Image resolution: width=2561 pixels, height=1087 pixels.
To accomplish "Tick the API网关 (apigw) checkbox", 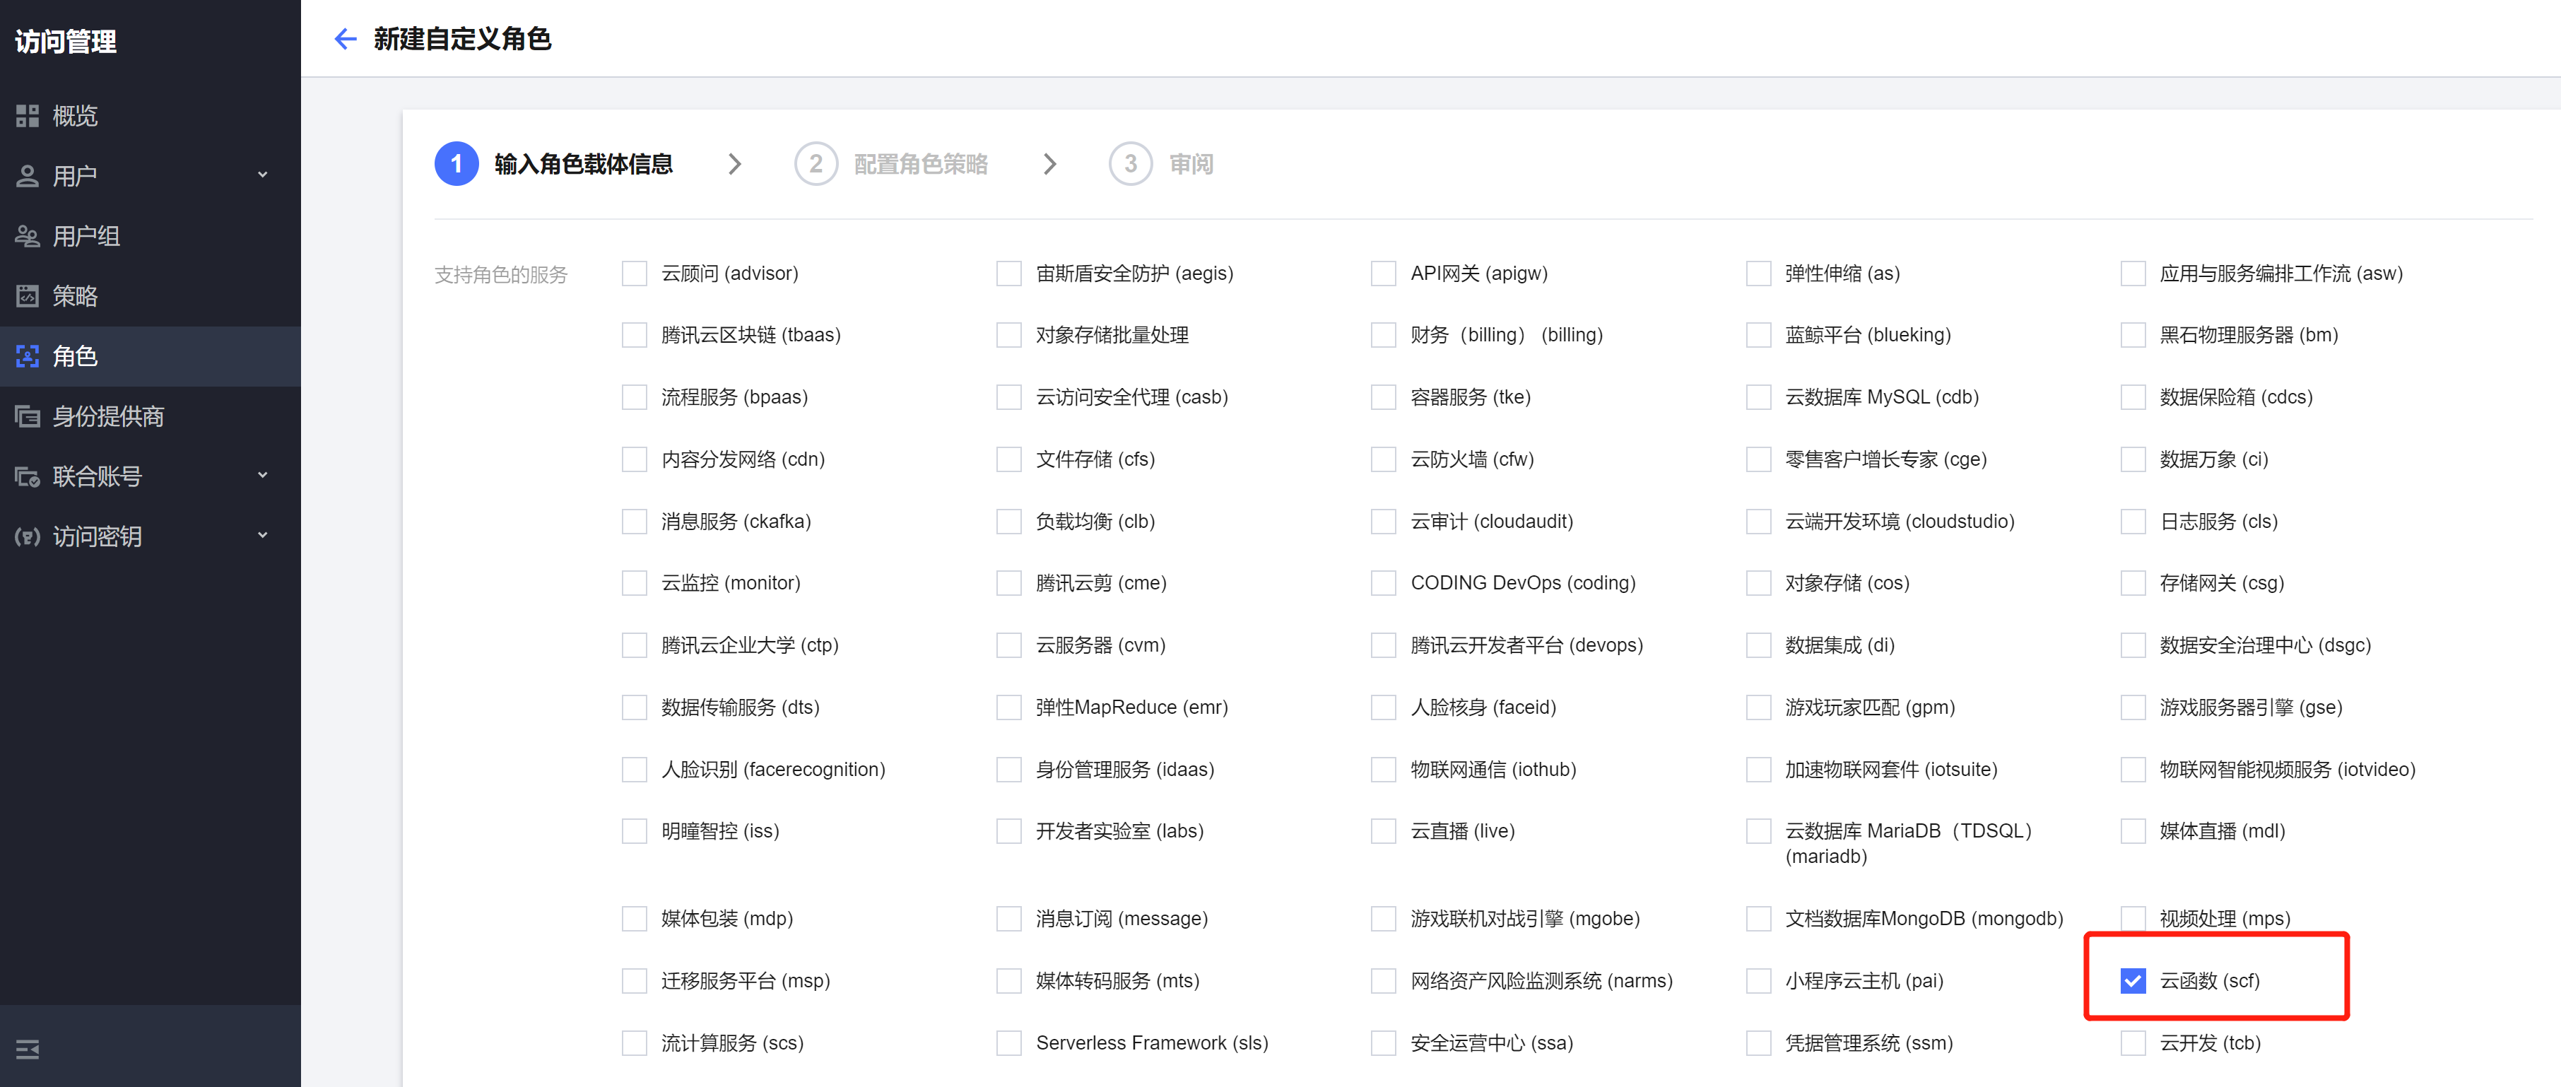I will click(x=1383, y=274).
